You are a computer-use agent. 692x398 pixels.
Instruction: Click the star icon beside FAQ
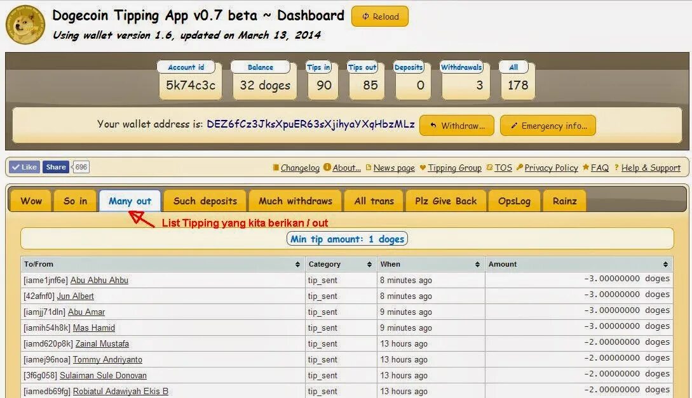tap(586, 167)
